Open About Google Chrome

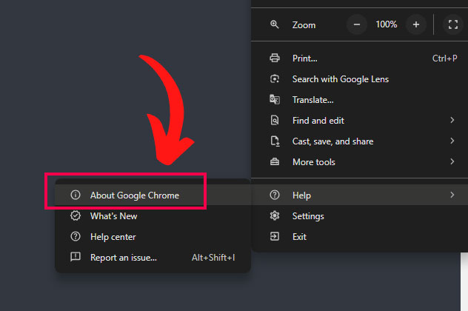click(153, 195)
